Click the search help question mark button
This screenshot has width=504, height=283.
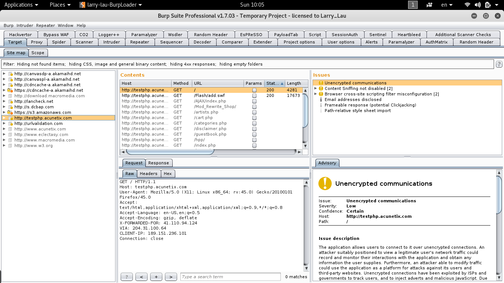point(127,277)
